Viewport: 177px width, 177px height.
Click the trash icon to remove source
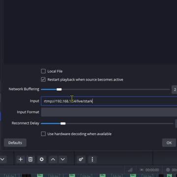(x=30, y=159)
